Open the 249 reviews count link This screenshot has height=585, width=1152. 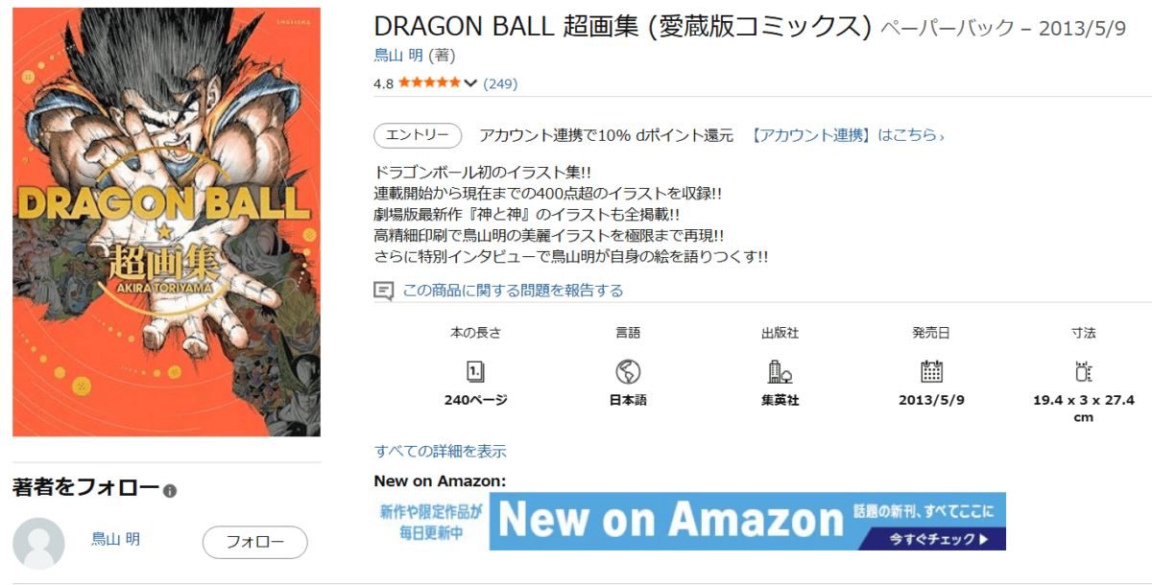click(500, 83)
